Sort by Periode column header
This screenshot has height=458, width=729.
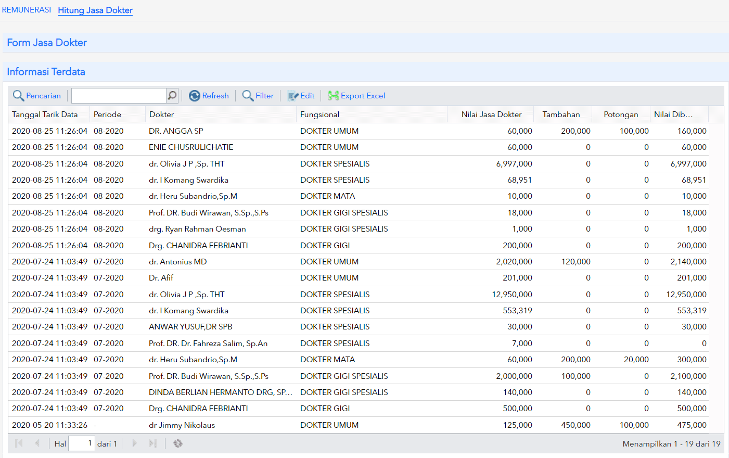tap(118, 115)
